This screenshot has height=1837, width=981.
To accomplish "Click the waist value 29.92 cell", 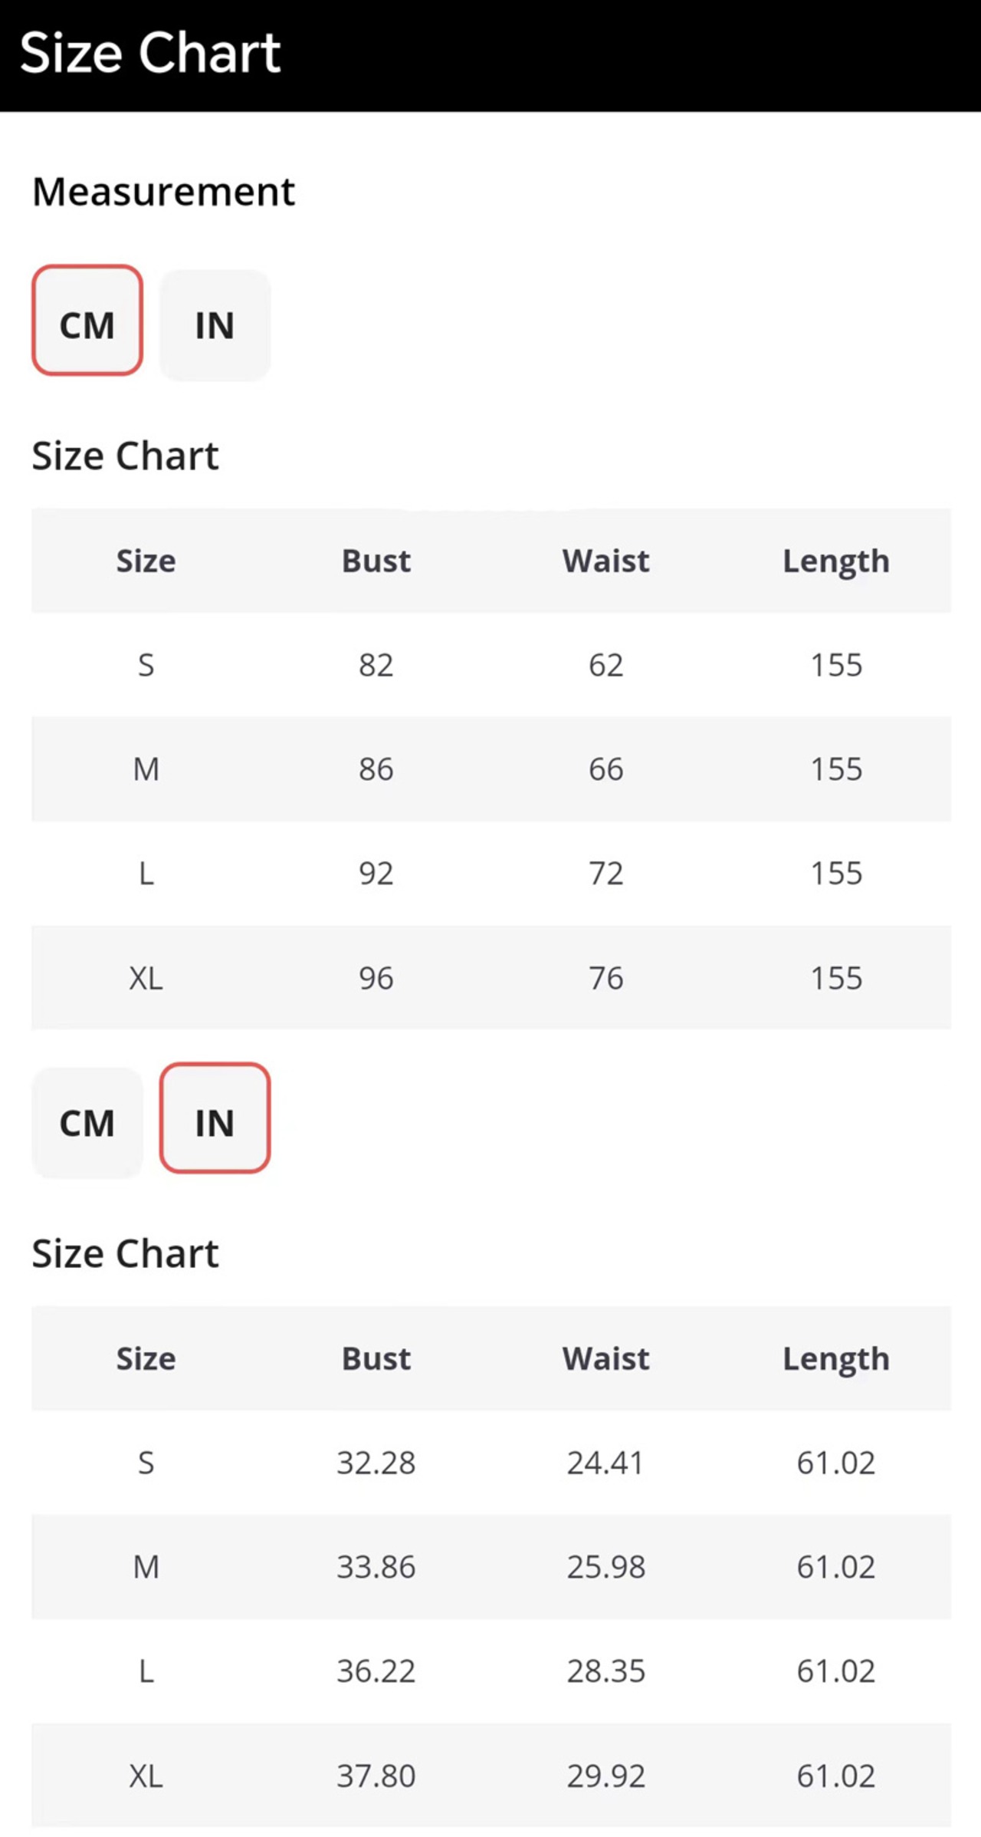I will point(605,1776).
